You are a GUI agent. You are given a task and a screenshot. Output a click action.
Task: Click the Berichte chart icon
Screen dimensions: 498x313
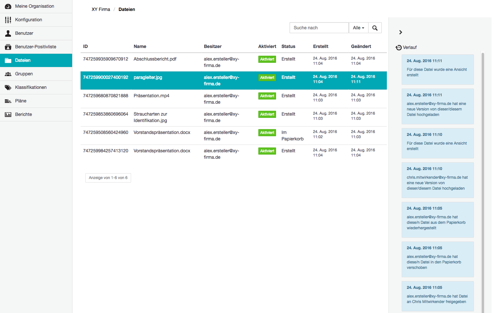8,115
